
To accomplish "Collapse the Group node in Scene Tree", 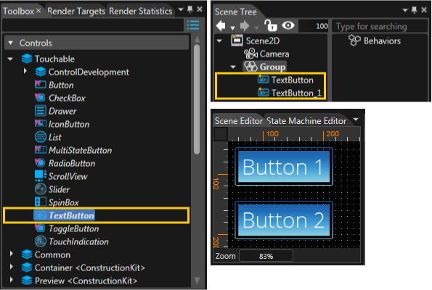I will [233, 67].
